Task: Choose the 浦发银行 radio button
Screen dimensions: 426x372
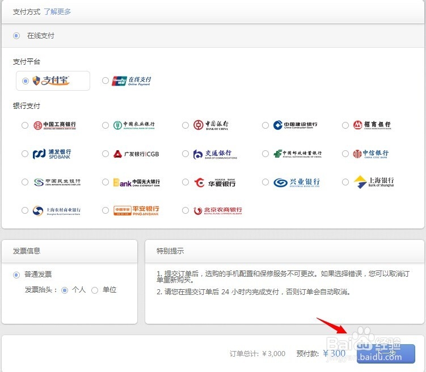Action: pyautogui.click(x=25, y=154)
